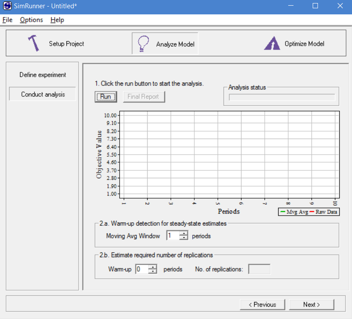The height and width of the screenshot is (319, 352).
Task: Click the red Raw Data legend line
Action: 311,212
